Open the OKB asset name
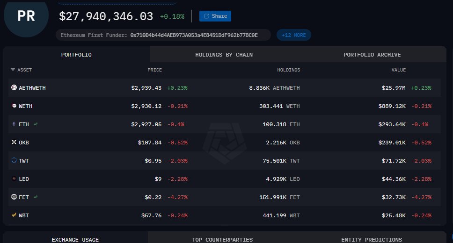 coord(24,143)
